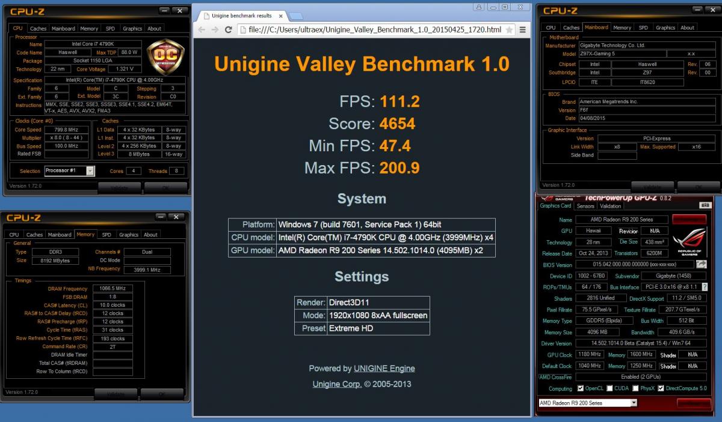The image size is (722, 422).
Task: Open the UNIGINE Engine link
Action: click(x=384, y=368)
